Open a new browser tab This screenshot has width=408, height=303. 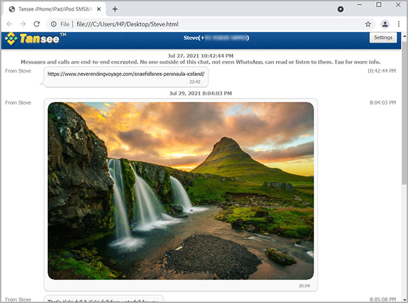click(115, 9)
